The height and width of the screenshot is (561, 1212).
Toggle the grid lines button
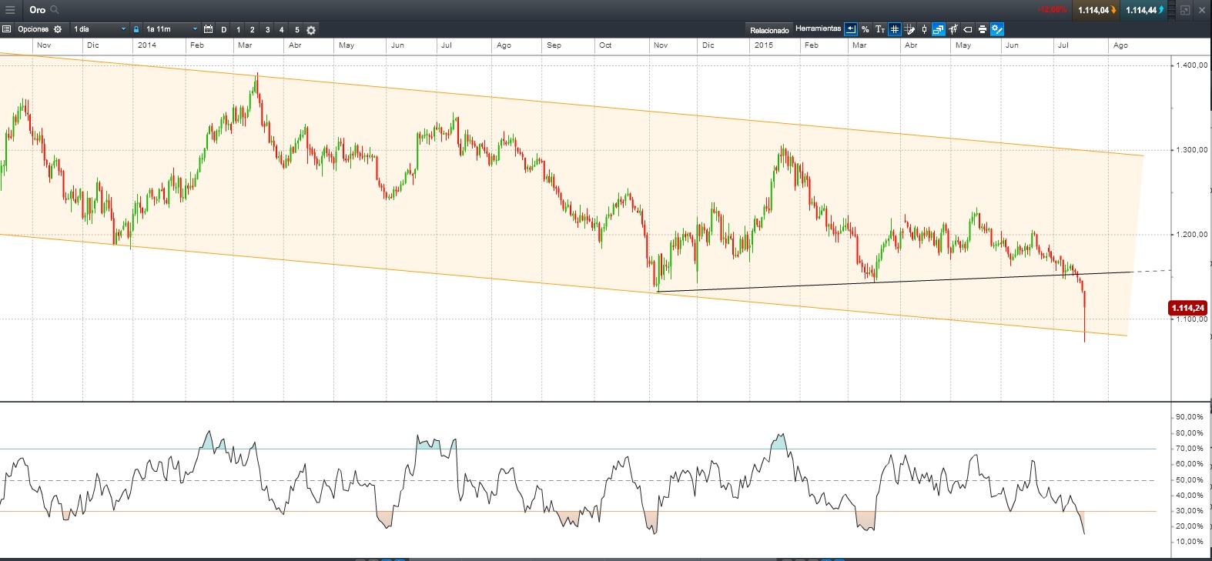(x=894, y=29)
